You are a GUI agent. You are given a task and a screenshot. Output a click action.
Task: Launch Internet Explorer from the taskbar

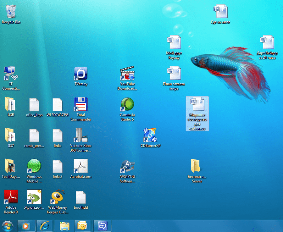[x=45, y=226]
